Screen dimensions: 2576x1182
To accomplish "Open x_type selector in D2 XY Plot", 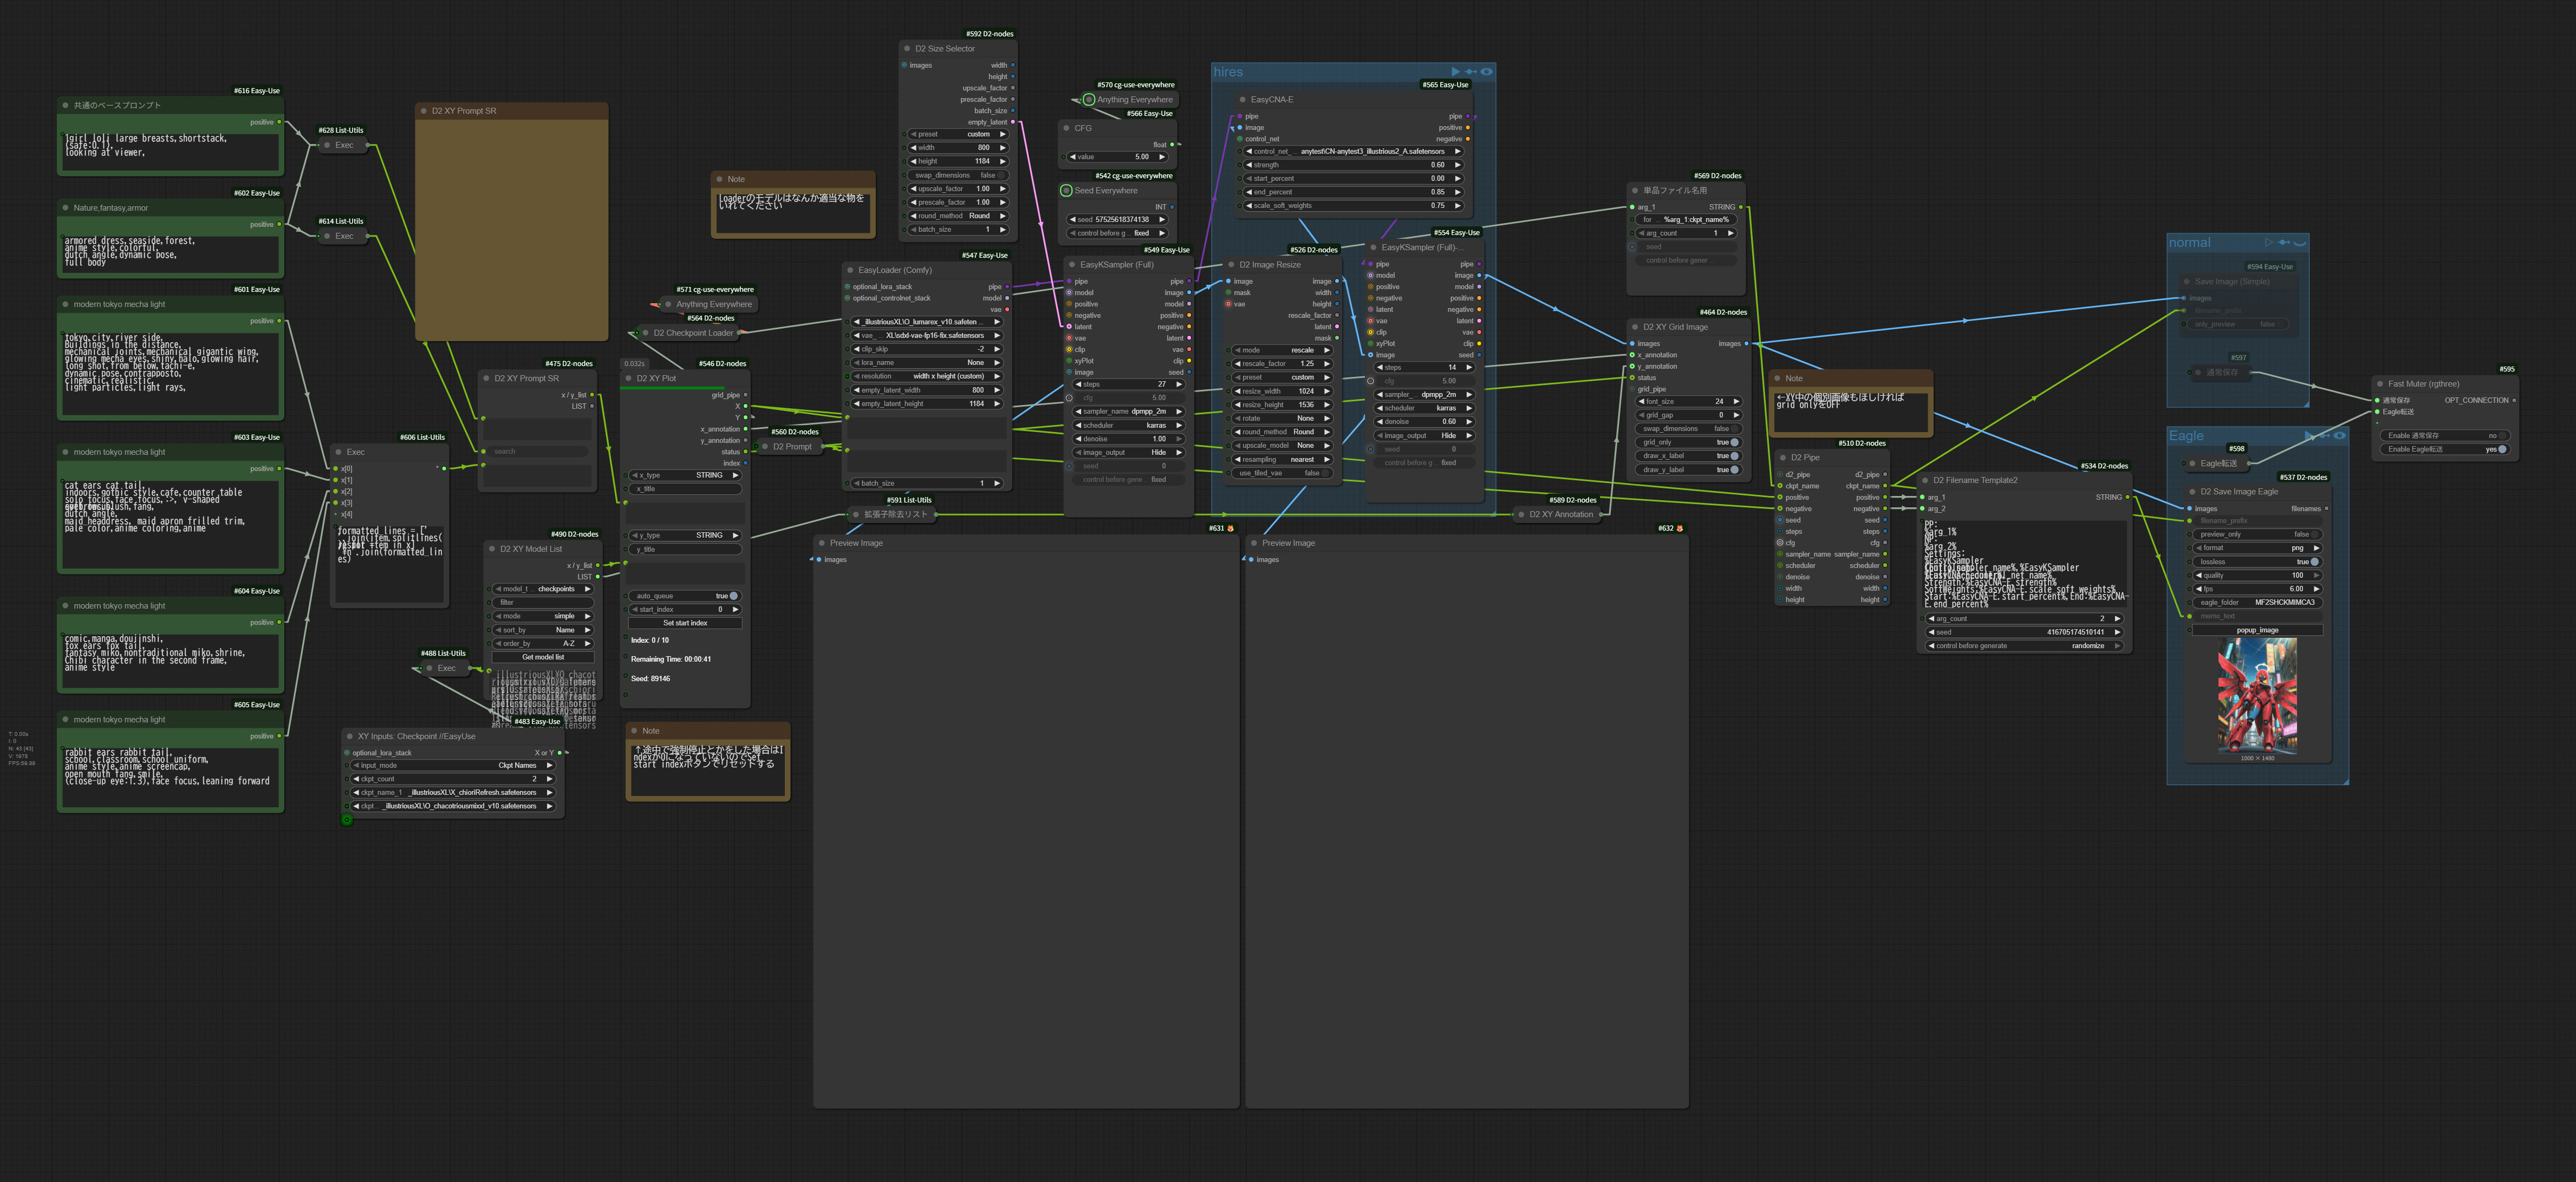I will (x=685, y=476).
